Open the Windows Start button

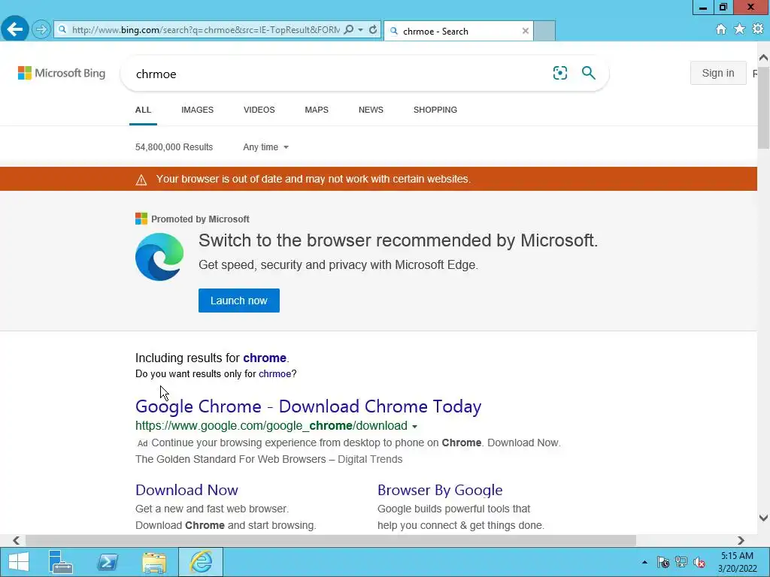click(19, 562)
